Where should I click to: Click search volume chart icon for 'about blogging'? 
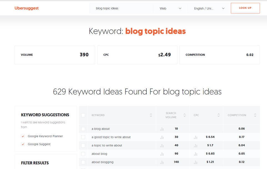pos(162,162)
